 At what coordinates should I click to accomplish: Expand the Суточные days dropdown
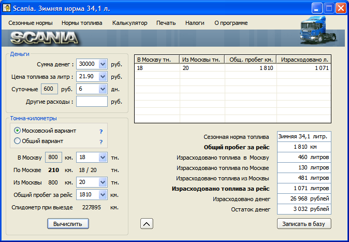coord(103,89)
